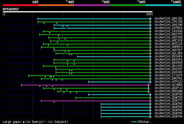
Task: Select the UniRef100_Q2L3E6 label
Action: (x=168, y=53)
